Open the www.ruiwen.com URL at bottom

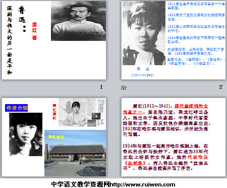[142, 184]
